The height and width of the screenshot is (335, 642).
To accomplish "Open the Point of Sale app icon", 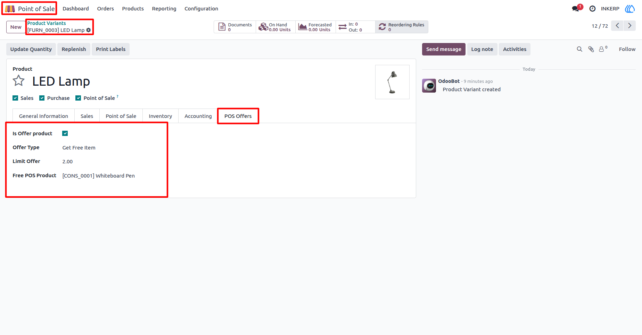I will tap(10, 9).
